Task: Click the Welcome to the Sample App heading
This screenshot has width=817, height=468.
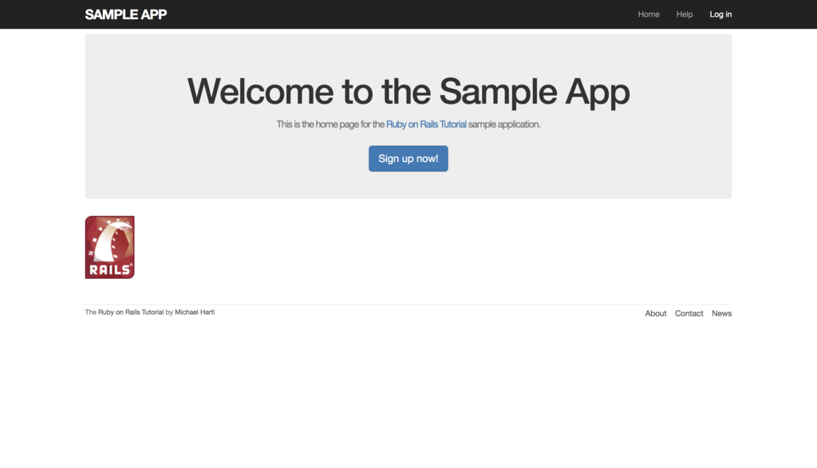Action: tap(408, 92)
